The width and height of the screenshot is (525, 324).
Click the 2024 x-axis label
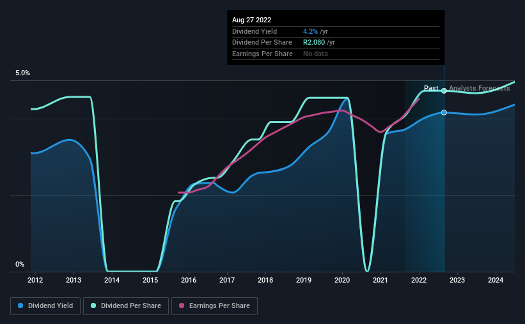[496, 280]
